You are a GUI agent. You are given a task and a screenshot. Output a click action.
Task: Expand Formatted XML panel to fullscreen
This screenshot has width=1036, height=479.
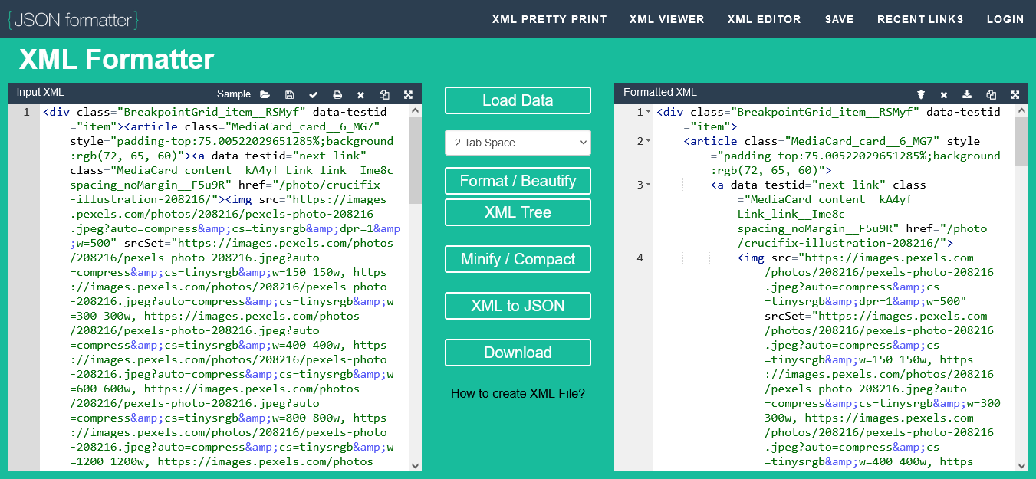tap(1015, 94)
